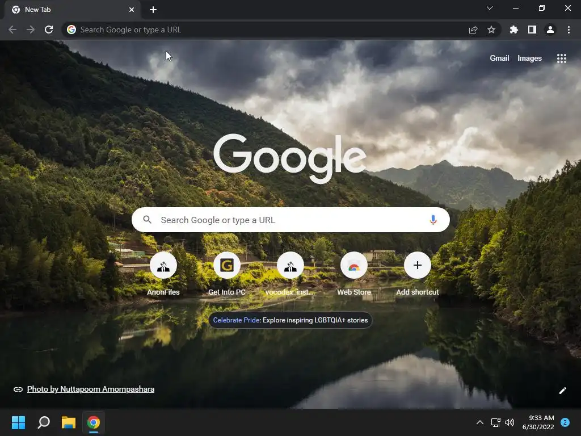Click the Google icon in the address bar
The width and height of the screenshot is (581, 436).
71,30
